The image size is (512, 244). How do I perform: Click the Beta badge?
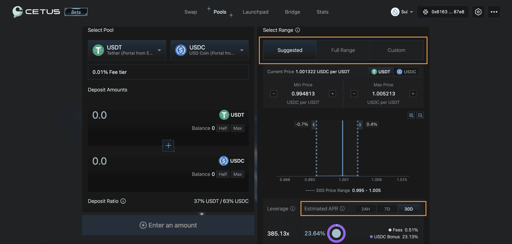(x=76, y=12)
